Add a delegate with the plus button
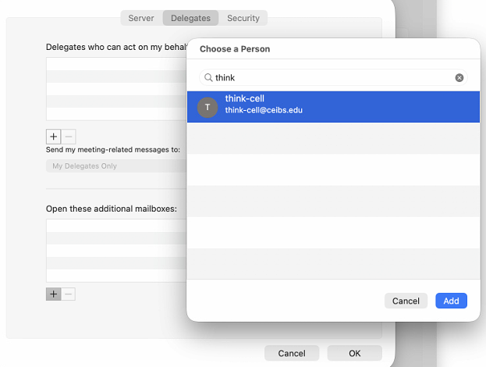The width and height of the screenshot is (486, 367). tap(53, 136)
